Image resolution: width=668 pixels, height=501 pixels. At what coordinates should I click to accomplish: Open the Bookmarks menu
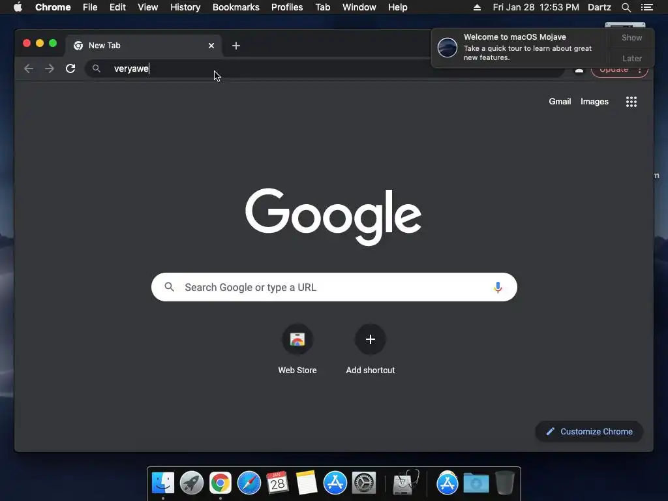pos(236,7)
